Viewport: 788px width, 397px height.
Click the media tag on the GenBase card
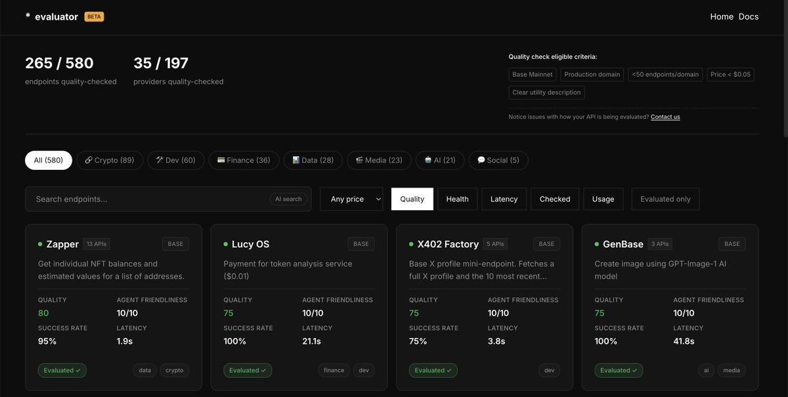pos(732,370)
